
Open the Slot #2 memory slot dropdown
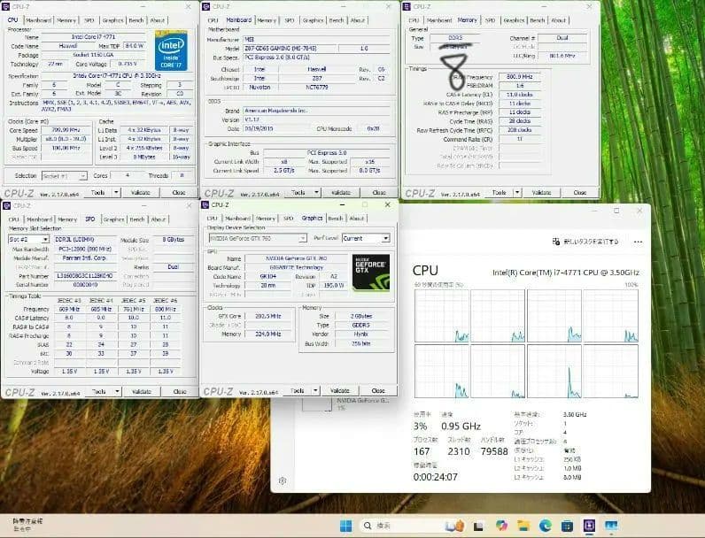(28, 240)
